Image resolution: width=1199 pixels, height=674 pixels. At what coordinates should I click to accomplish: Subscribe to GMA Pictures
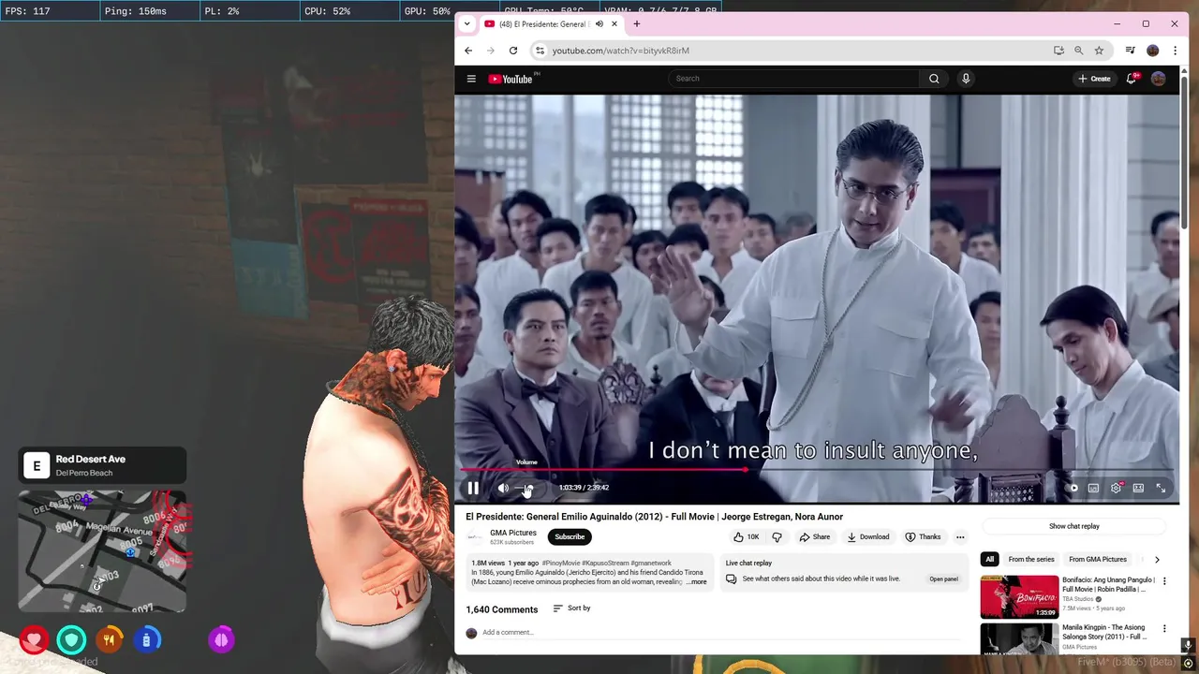[x=570, y=536]
